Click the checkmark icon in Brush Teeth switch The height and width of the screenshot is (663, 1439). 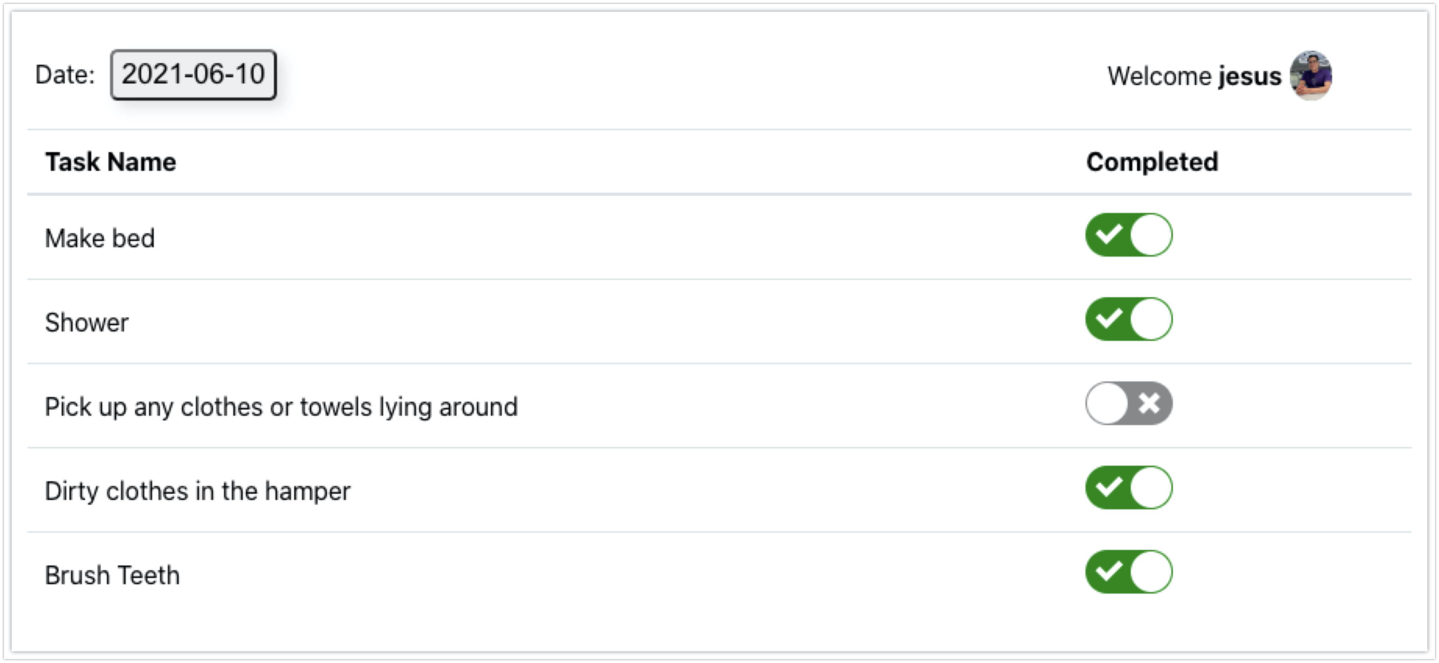pos(1108,572)
